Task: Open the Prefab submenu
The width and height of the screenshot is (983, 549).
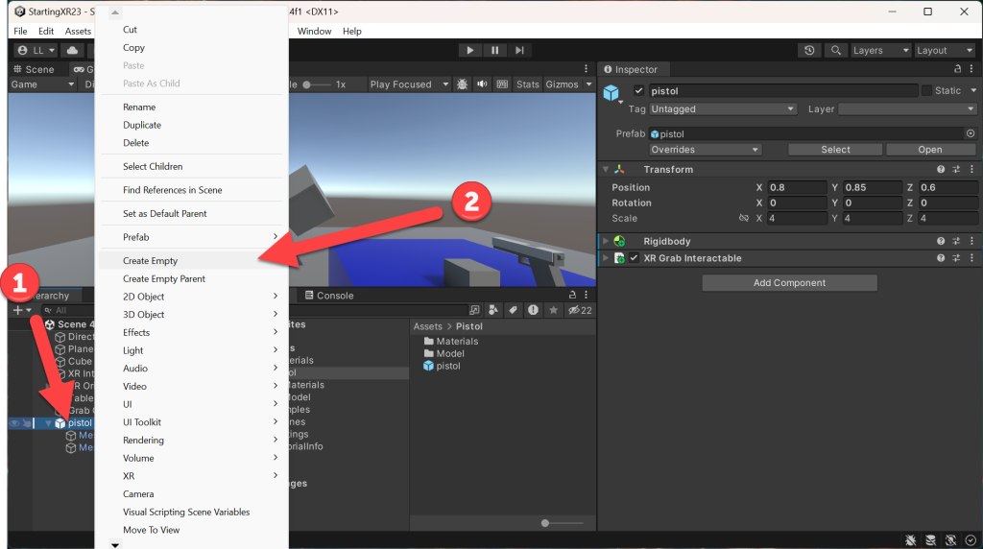Action: (191, 237)
